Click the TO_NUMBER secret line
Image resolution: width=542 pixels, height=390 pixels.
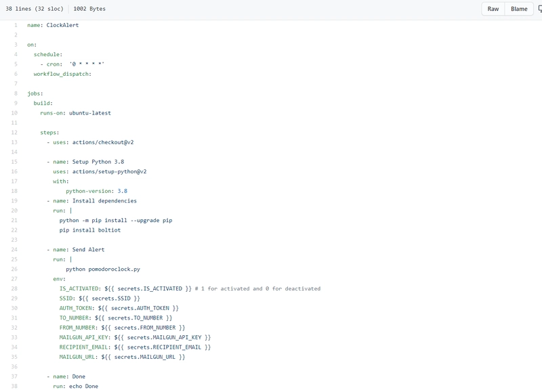[x=116, y=318]
